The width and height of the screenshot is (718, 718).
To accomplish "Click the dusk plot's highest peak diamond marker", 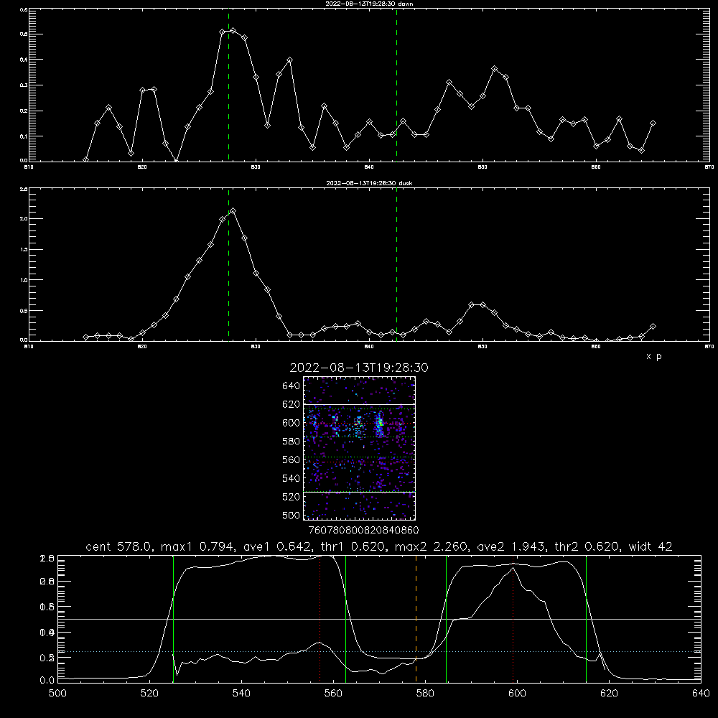I will pyautogui.click(x=233, y=211).
